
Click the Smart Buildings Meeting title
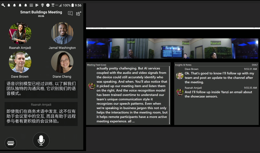41,12
